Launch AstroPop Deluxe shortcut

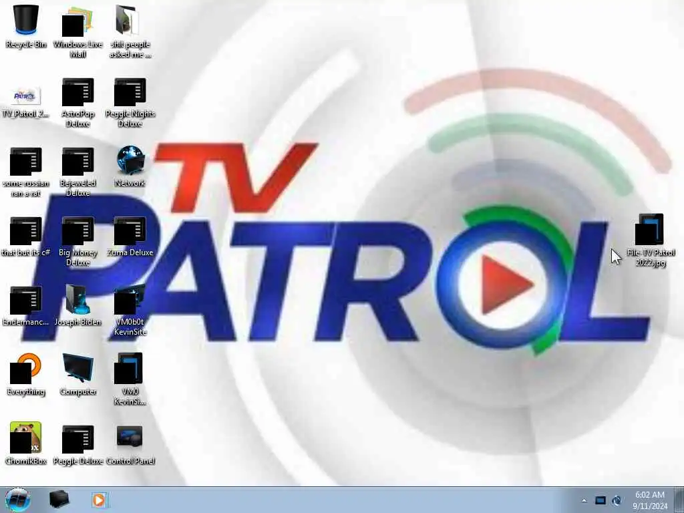point(77,102)
